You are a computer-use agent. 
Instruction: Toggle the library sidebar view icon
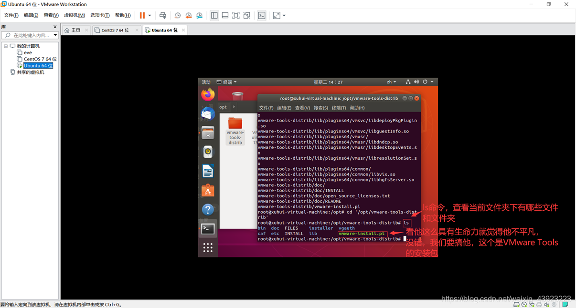214,15
